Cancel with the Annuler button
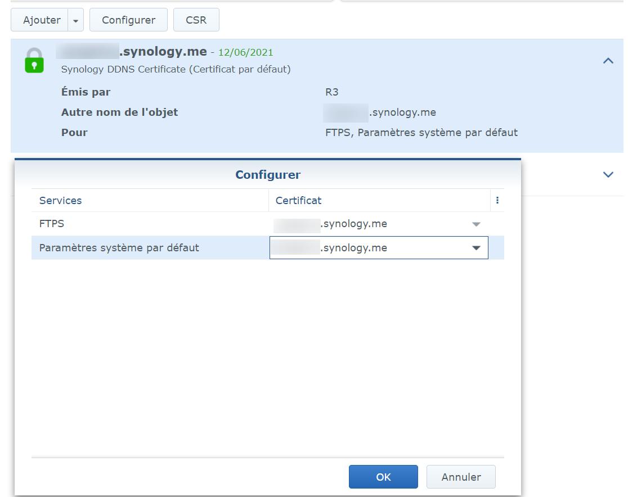Screen dimensions: 628x497 461,477
